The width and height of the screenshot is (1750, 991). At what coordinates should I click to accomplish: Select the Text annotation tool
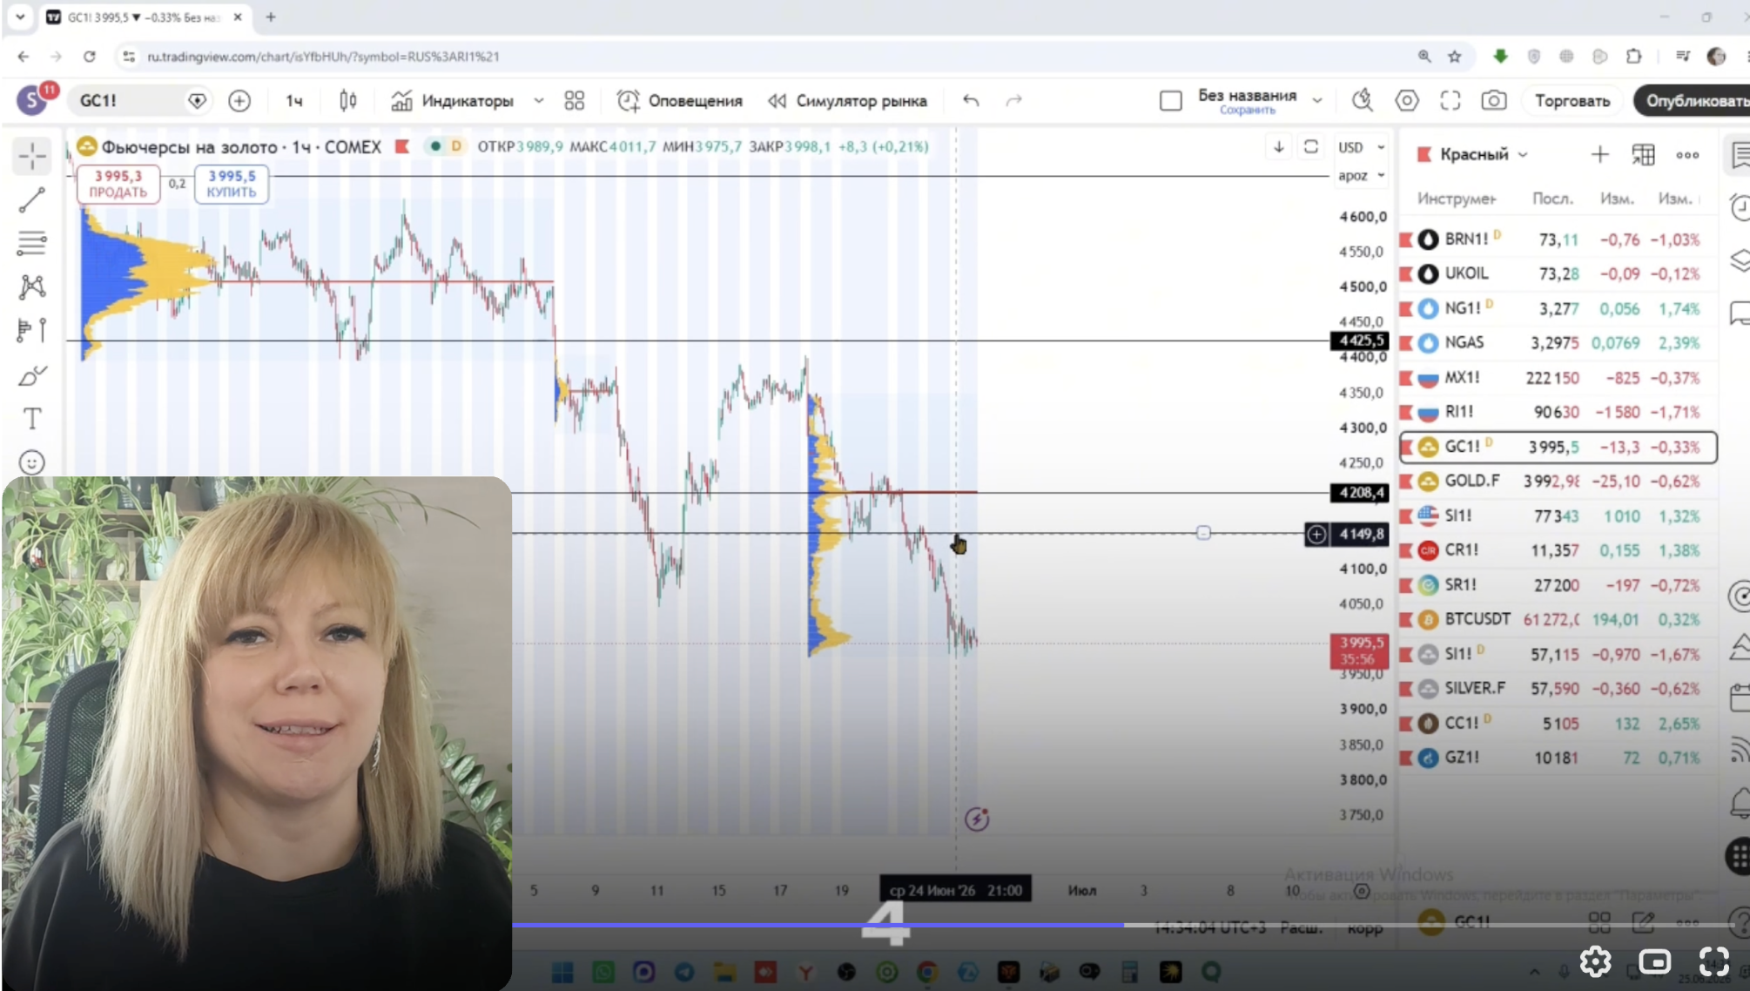[32, 419]
